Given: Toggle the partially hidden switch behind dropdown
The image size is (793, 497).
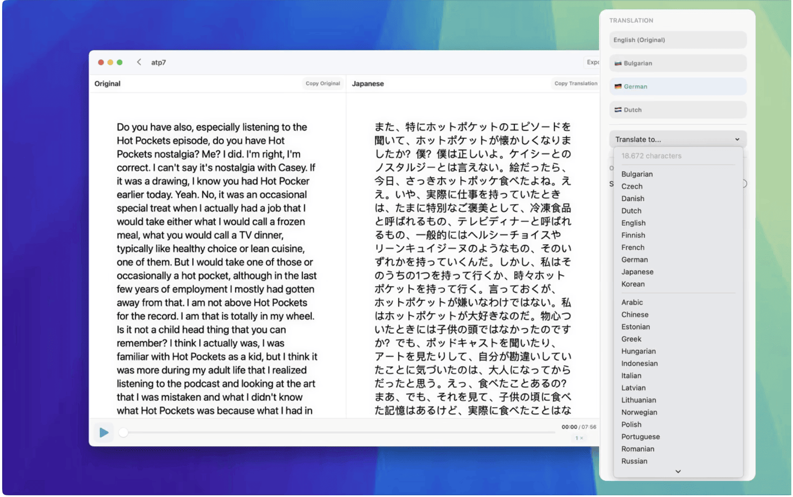Looking at the screenshot, I should click(744, 184).
